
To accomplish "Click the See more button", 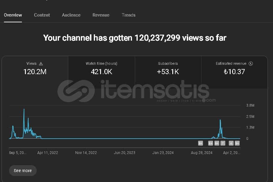I will pyautogui.click(x=23, y=171).
